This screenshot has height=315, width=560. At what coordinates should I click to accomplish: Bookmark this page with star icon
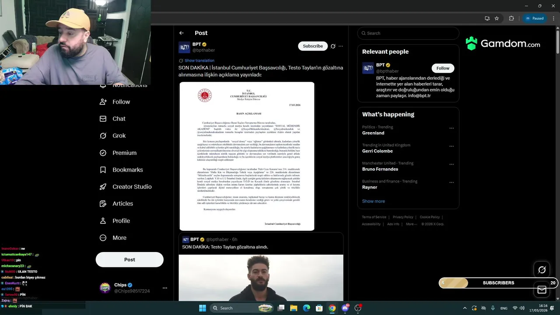[497, 18]
